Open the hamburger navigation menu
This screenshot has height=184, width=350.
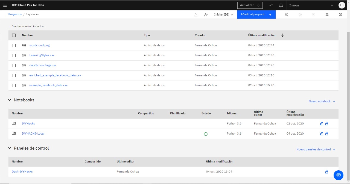[5, 5]
